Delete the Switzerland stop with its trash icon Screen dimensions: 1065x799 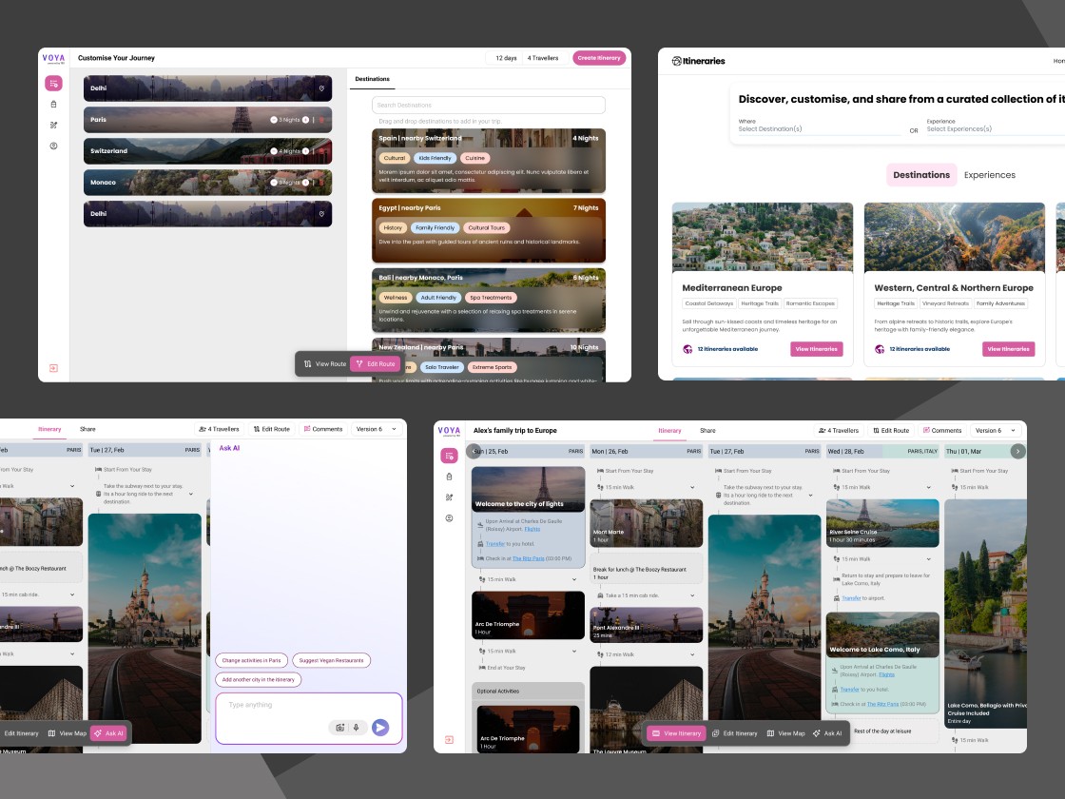point(321,151)
